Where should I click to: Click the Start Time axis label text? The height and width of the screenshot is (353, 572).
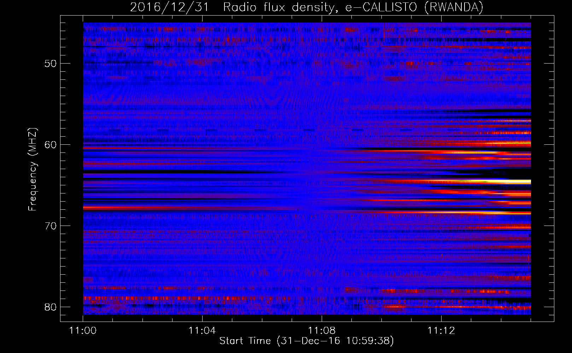pos(307,341)
